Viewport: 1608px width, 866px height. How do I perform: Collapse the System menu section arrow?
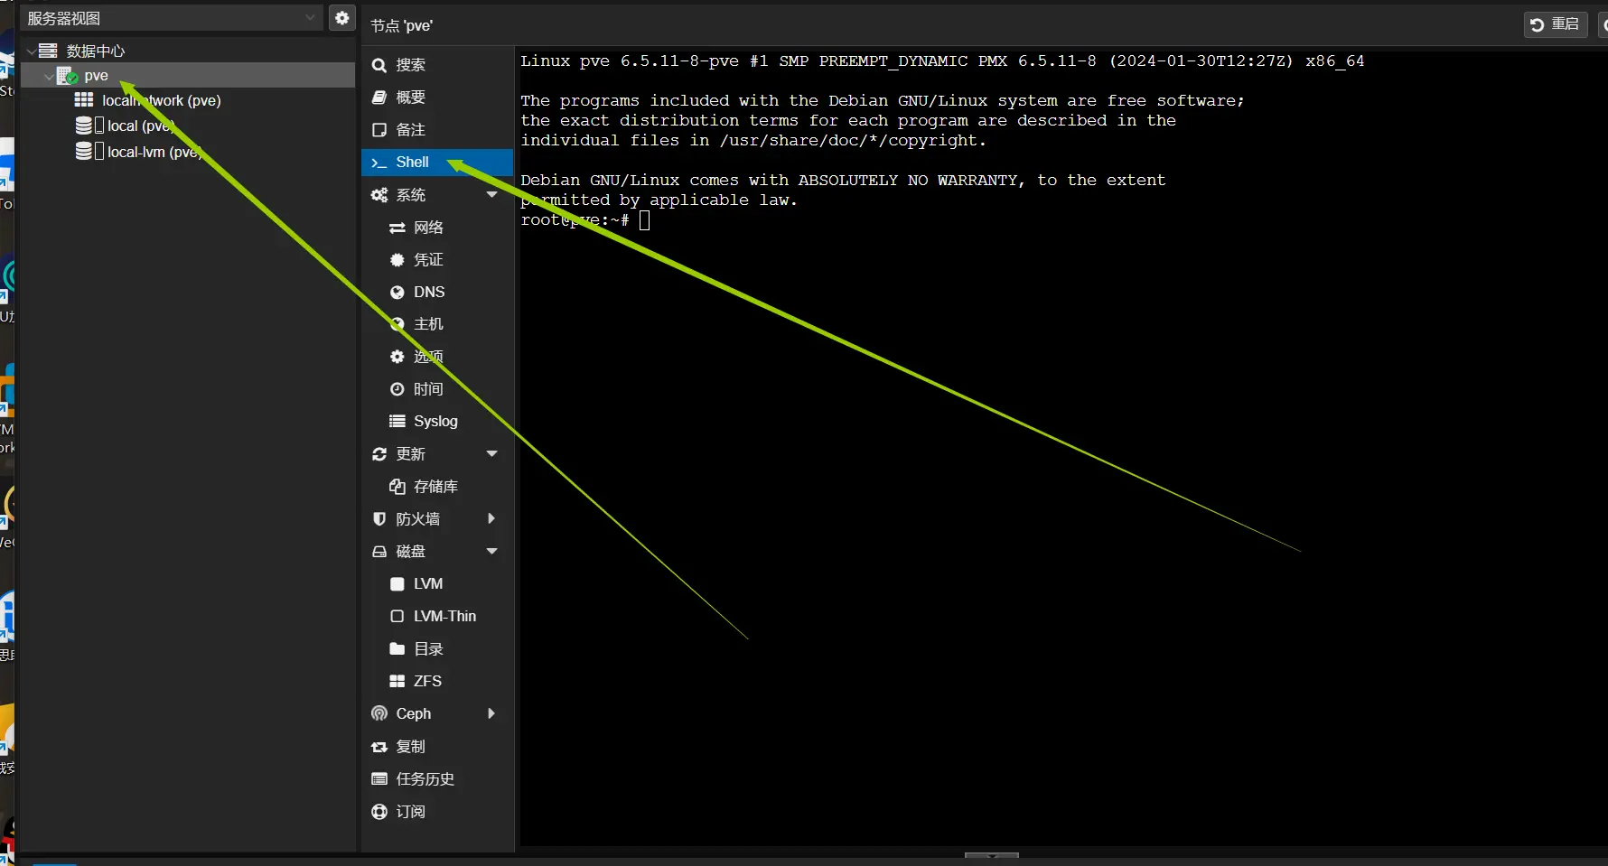pos(492,194)
